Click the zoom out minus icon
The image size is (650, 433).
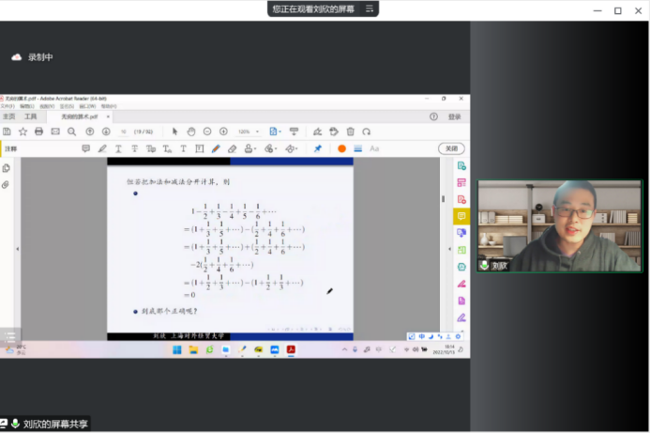pos(207,131)
